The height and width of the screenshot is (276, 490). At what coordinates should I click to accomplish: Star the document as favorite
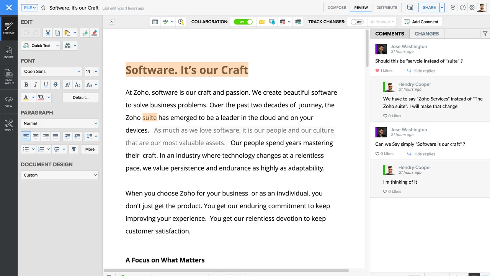tap(43, 8)
